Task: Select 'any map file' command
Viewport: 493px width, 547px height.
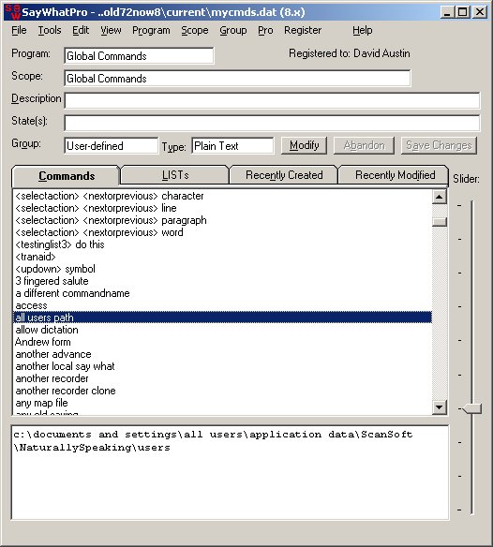Action: pyautogui.click(x=222, y=403)
